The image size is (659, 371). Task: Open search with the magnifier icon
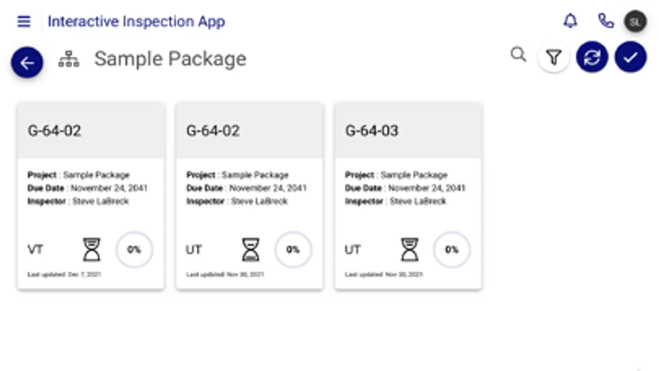pos(518,54)
